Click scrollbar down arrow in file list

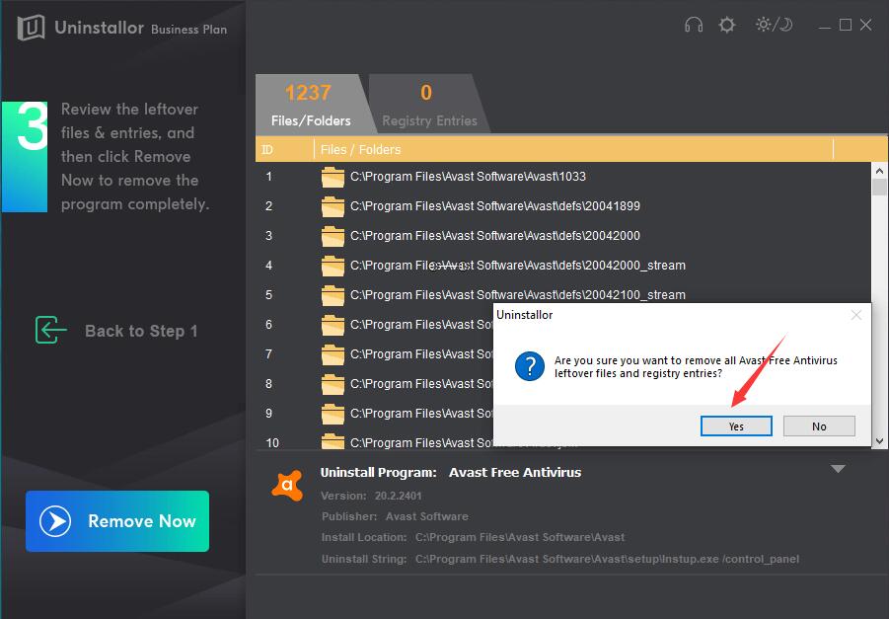(x=879, y=441)
